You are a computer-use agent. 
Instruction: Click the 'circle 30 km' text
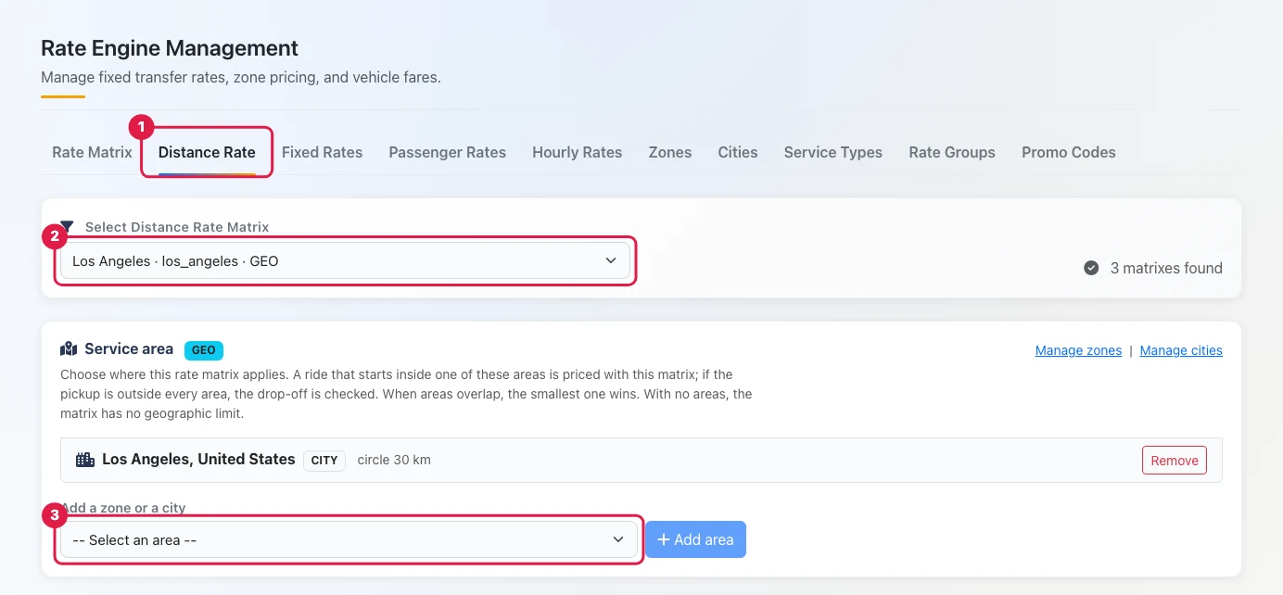[394, 460]
